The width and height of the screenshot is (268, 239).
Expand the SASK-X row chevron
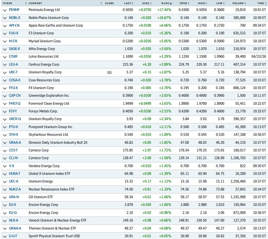pyautogui.click(x=5, y=49)
